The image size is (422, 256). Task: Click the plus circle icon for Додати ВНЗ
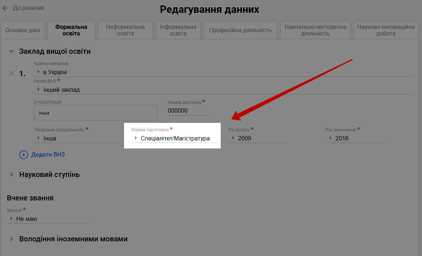23,155
